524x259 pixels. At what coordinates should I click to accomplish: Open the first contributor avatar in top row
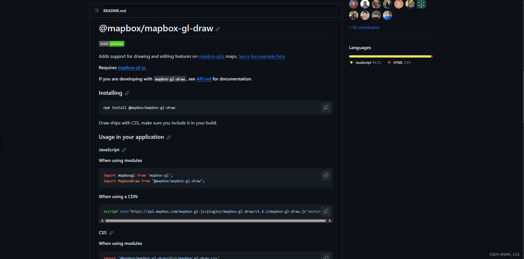coord(354,4)
